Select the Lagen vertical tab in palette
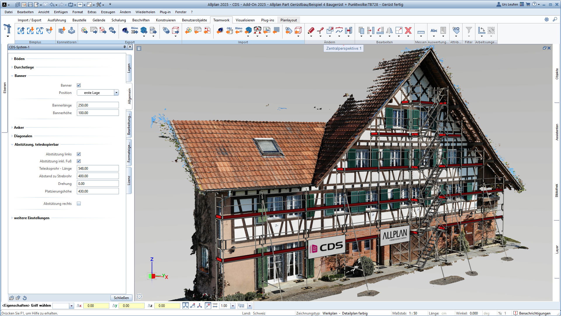561x316 pixels. 129,68
